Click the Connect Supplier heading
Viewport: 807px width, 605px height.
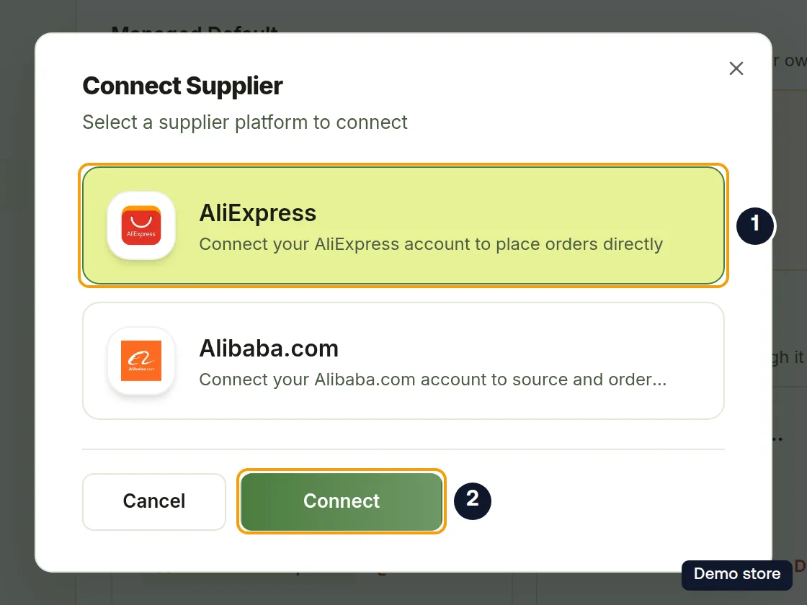183,86
